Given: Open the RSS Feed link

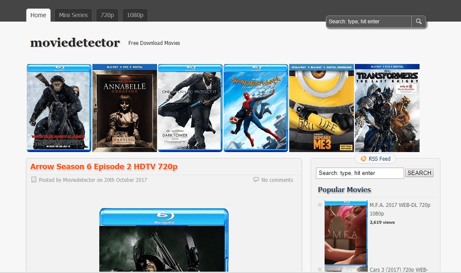Looking at the screenshot, I should pos(379,159).
